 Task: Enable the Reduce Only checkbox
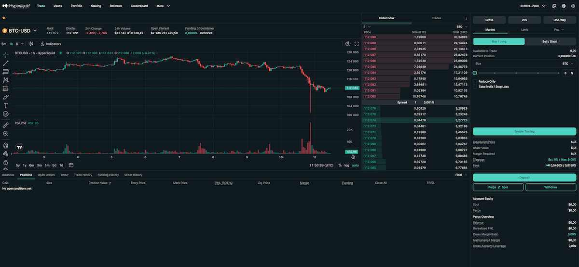tap(475, 81)
